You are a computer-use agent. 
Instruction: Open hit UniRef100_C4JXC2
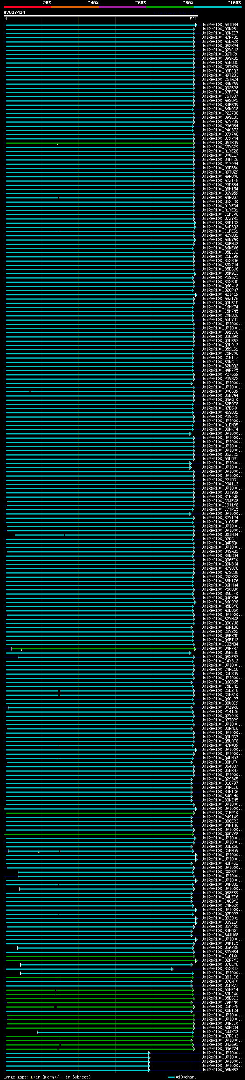tap(220, 1032)
